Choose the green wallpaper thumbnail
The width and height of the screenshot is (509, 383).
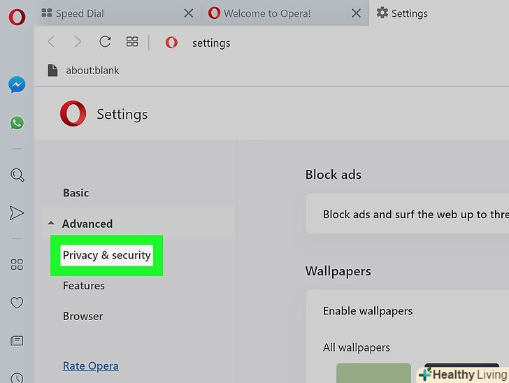coord(373,373)
